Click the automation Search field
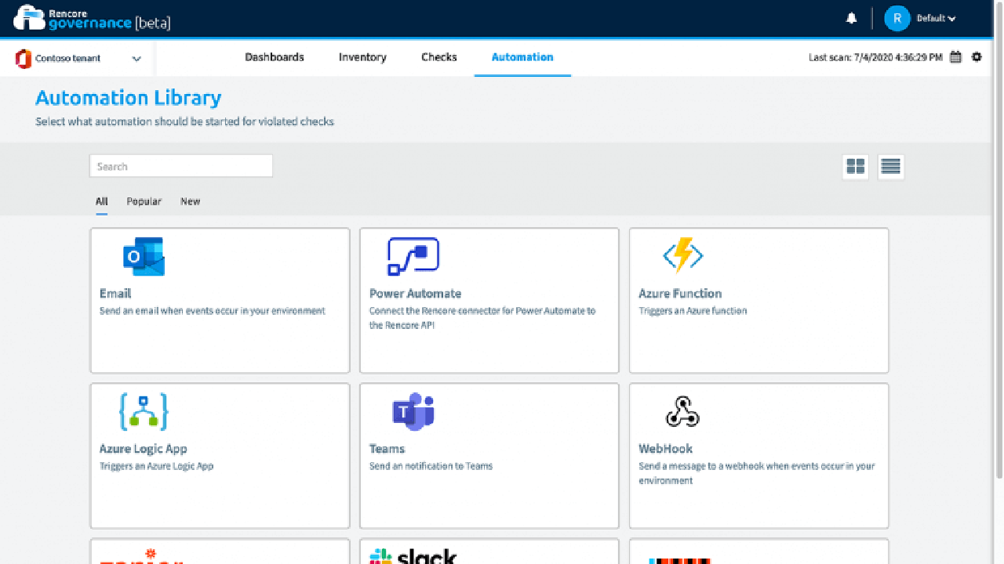The image size is (1004, 564). (181, 166)
